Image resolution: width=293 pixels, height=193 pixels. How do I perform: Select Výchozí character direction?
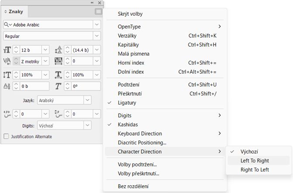pyautogui.click(x=259, y=151)
